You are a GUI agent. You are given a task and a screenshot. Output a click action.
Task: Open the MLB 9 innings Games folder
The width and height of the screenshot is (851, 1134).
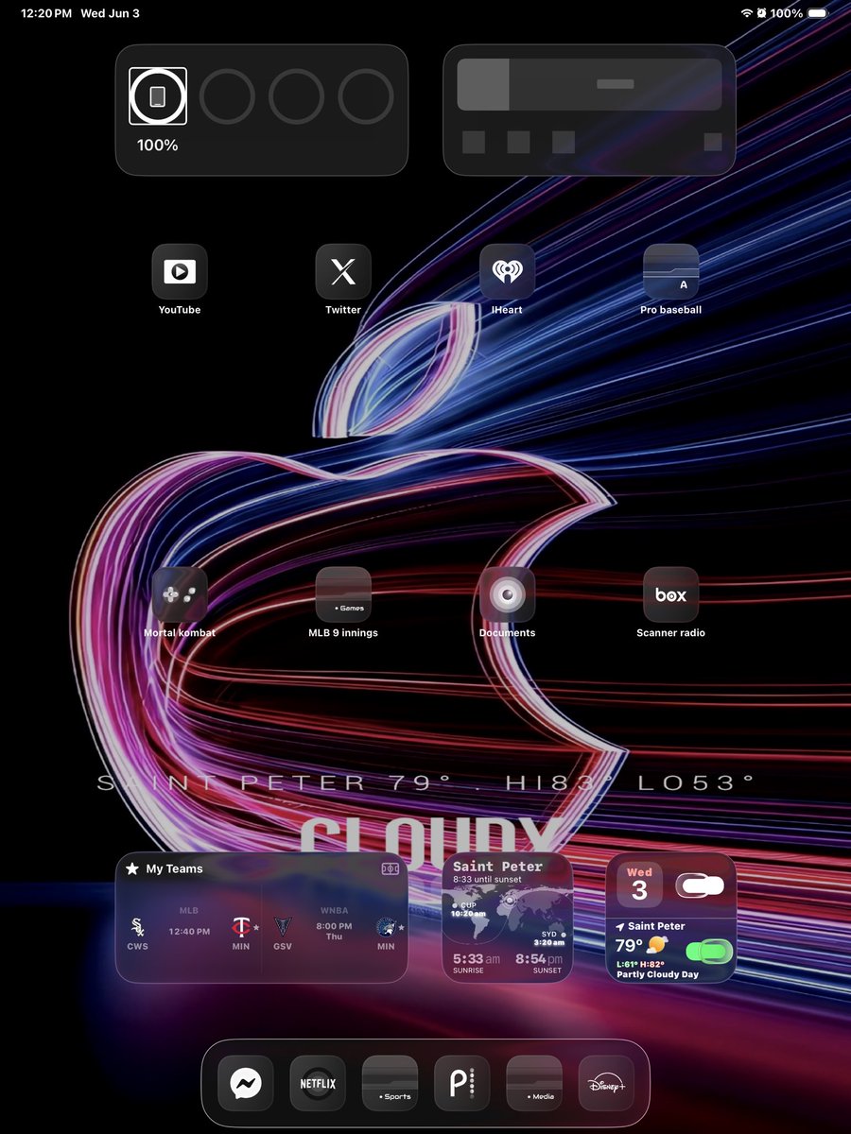(x=343, y=595)
